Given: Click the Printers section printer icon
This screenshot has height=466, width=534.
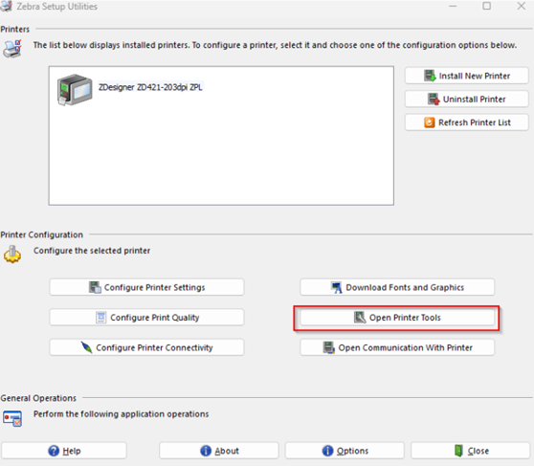Looking at the screenshot, I should 12,49.
